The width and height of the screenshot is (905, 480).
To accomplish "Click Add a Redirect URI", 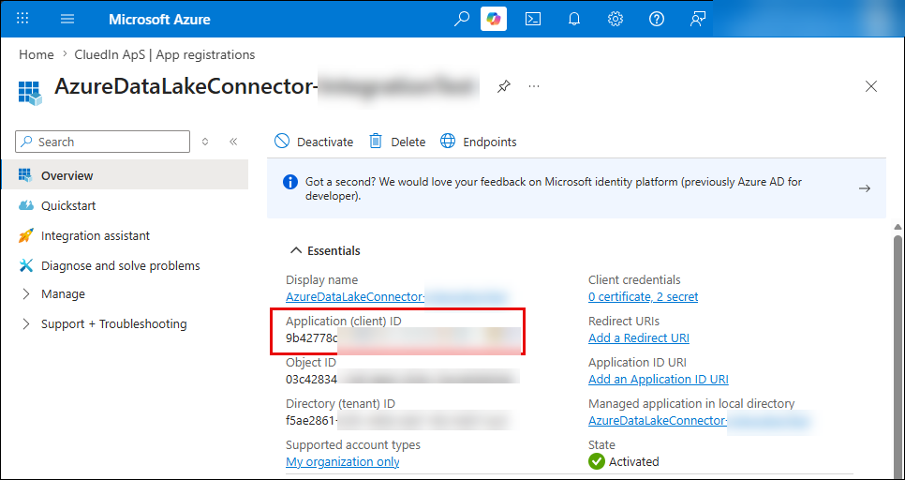I will pyautogui.click(x=638, y=337).
